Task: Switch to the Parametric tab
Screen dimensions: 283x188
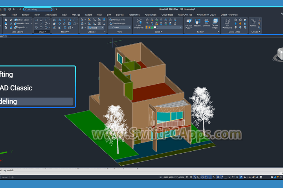Action: coord(134,15)
